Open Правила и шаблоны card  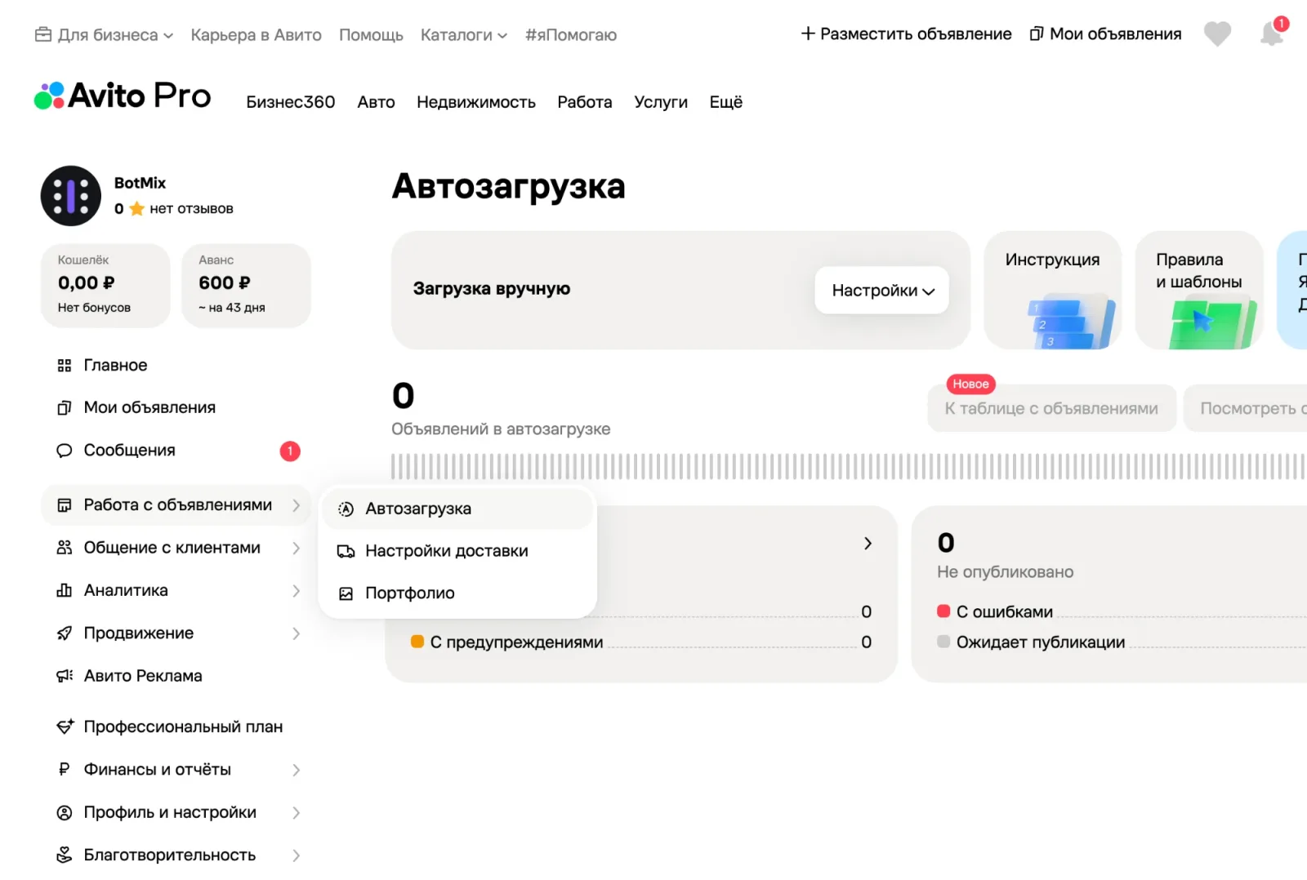pyautogui.click(x=1199, y=290)
